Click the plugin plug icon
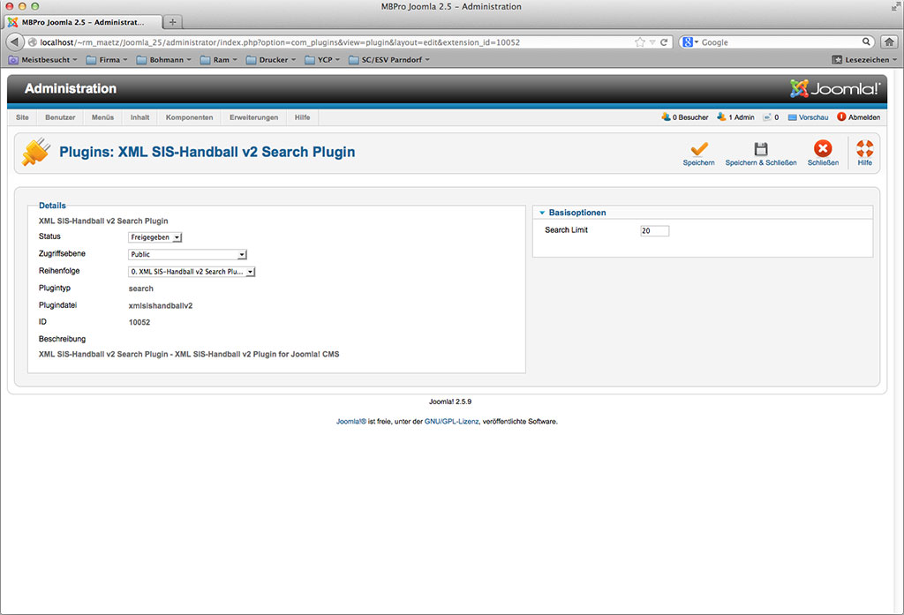Image resolution: width=904 pixels, height=615 pixels. tap(35, 152)
